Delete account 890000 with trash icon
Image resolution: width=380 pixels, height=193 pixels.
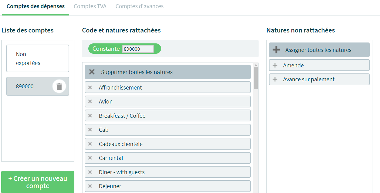click(59, 86)
